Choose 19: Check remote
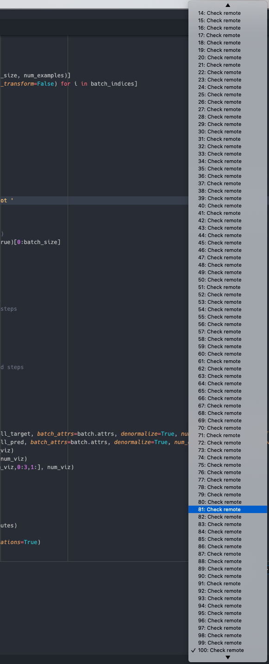269x664 pixels. click(x=228, y=50)
